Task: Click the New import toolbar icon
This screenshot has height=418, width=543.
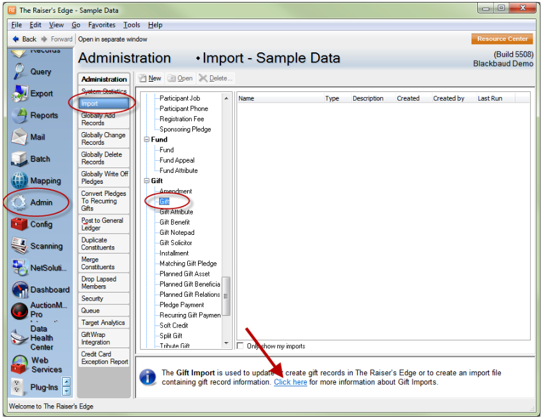Action: tap(142, 78)
